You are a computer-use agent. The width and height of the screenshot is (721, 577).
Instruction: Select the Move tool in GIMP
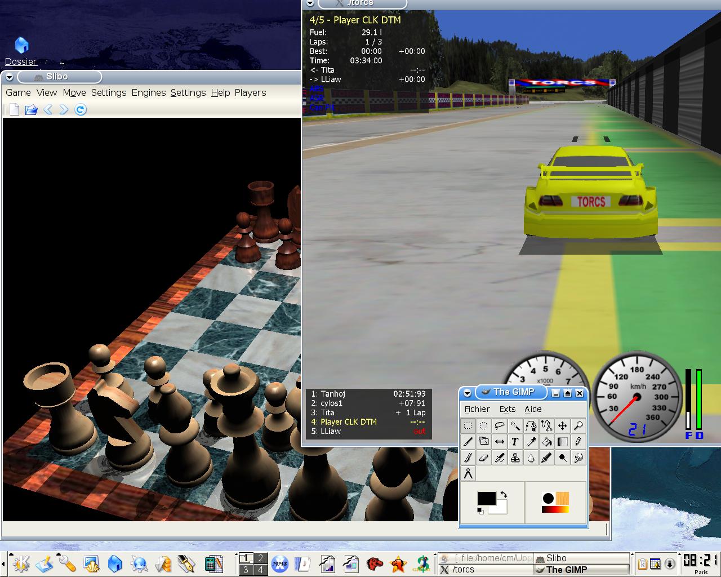coord(562,426)
